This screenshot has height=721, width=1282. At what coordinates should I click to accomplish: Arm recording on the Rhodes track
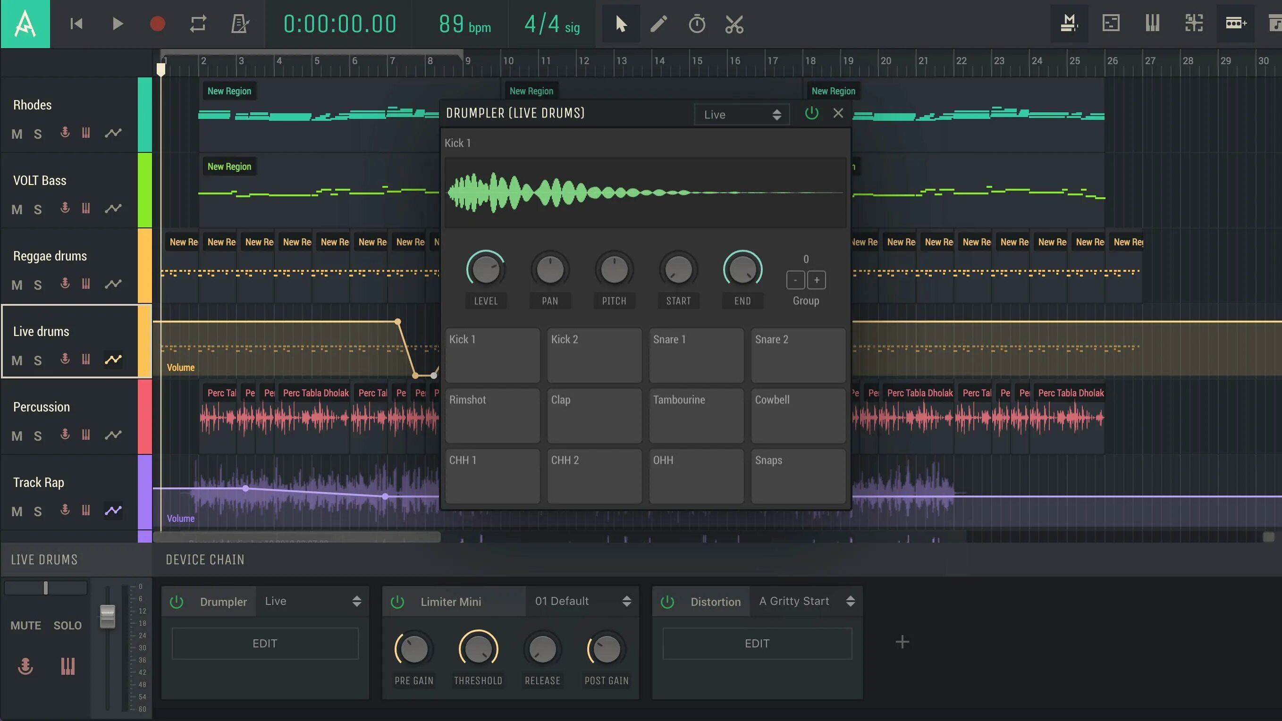click(65, 133)
